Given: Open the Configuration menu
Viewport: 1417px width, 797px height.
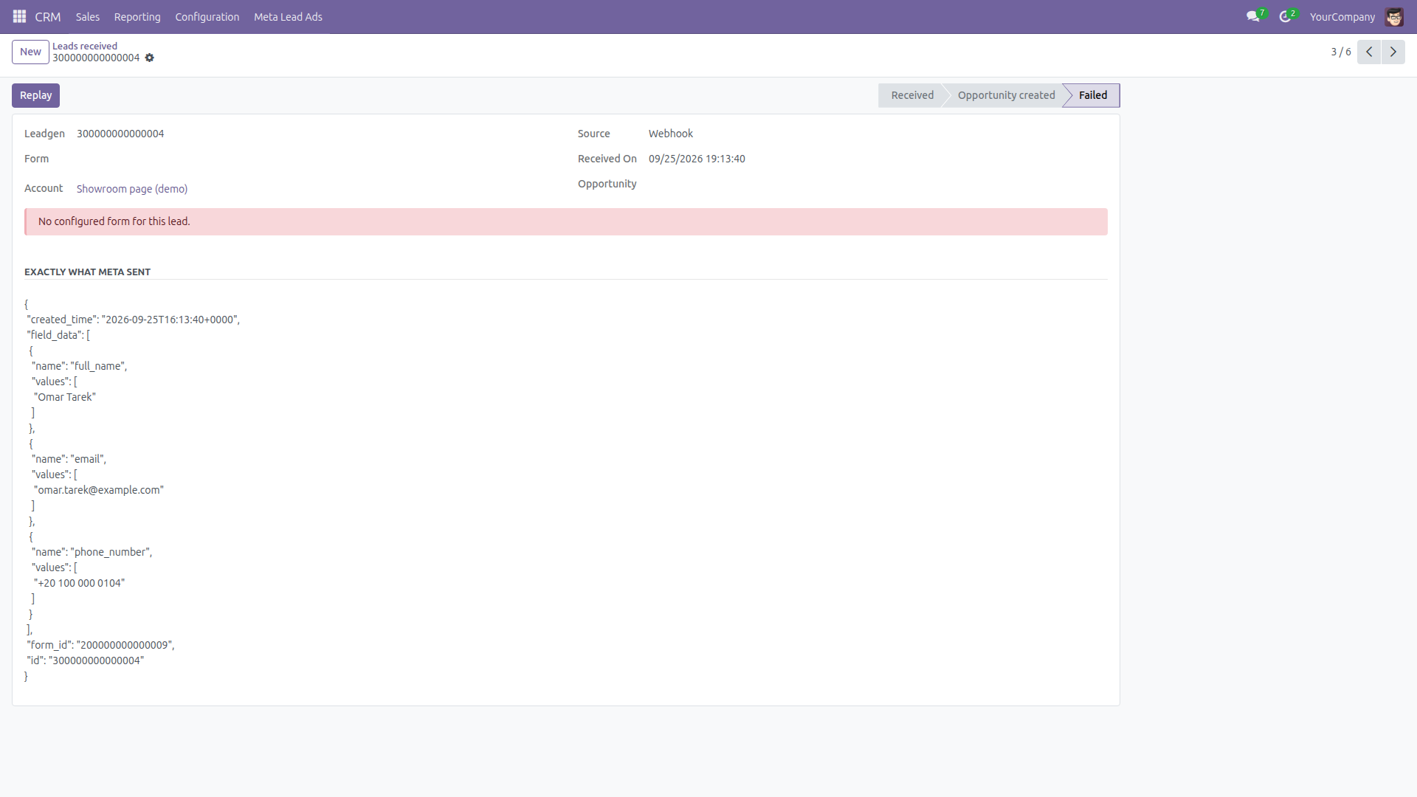Looking at the screenshot, I should click(x=207, y=16).
